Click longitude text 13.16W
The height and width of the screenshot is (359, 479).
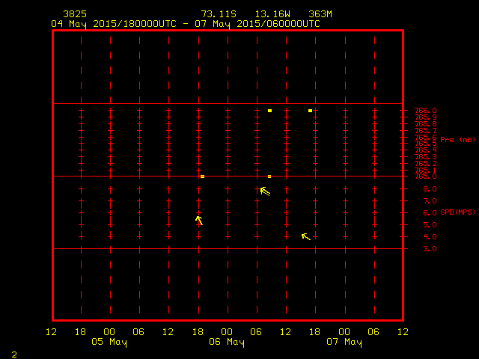tap(272, 14)
